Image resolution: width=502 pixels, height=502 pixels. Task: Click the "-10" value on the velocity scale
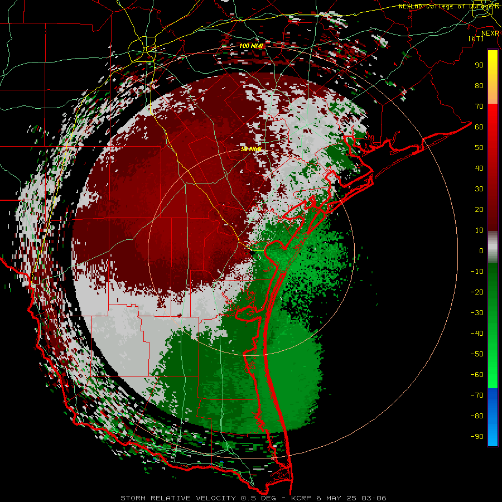(477, 272)
